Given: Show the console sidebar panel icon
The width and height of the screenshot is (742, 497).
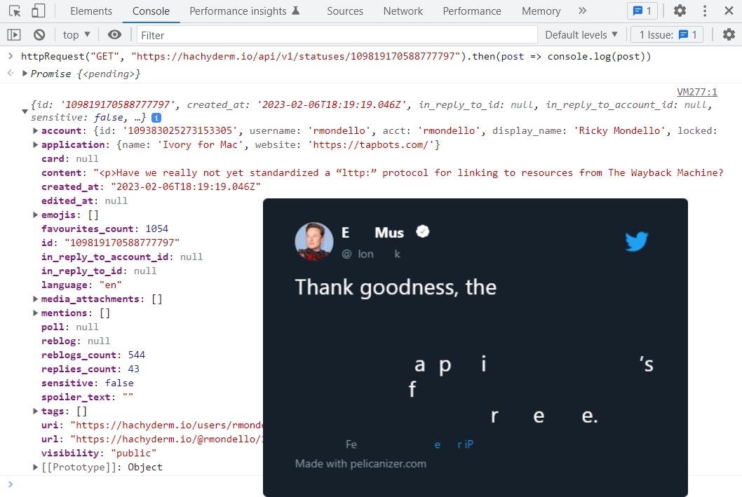Looking at the screenshot, I should coord(14,34).
